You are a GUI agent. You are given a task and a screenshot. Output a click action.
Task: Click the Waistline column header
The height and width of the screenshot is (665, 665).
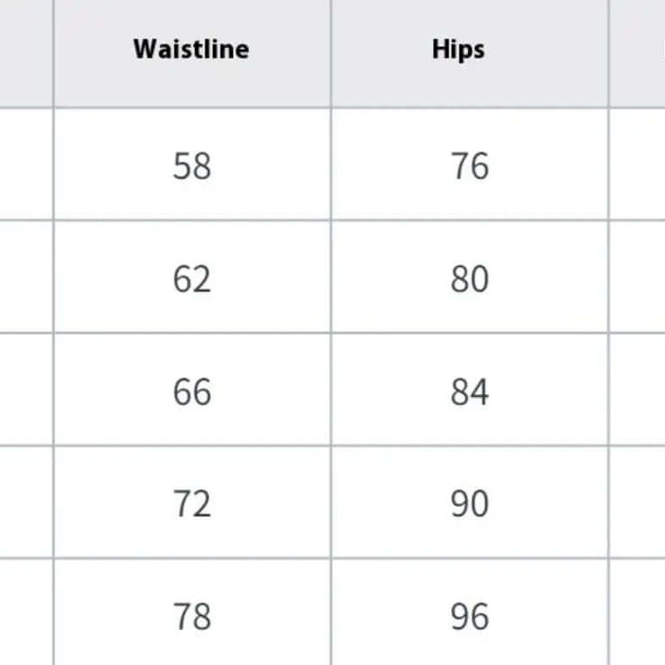pos(192,53)
